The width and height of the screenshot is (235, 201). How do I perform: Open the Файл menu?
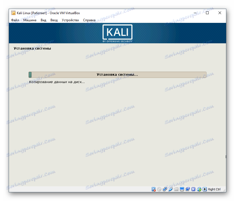pos(15,20)
